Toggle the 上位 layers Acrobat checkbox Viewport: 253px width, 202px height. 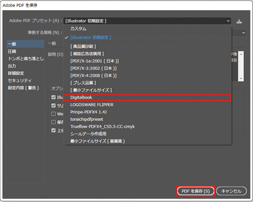pyautogui.click(x=54, y=130)
